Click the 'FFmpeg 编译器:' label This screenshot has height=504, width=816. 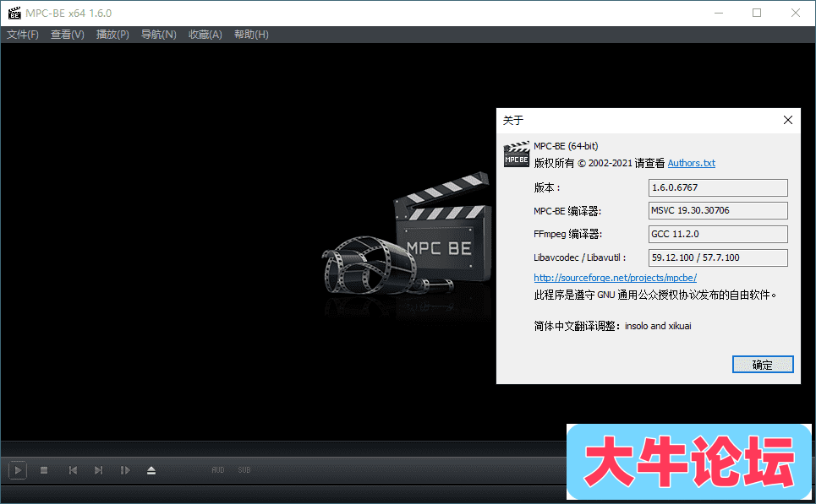pos(567,234)
